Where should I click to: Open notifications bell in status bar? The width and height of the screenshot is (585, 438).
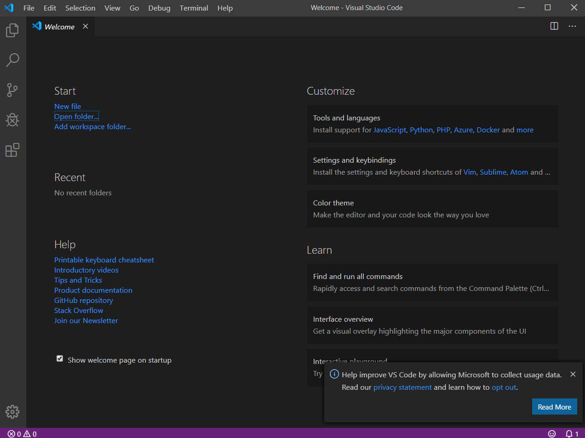(x=572, y=434)
